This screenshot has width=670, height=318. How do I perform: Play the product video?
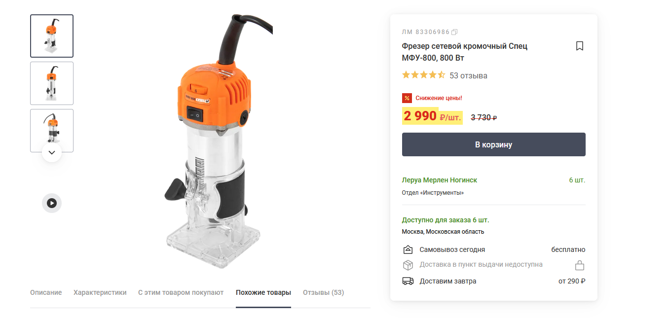pos(52,203)
